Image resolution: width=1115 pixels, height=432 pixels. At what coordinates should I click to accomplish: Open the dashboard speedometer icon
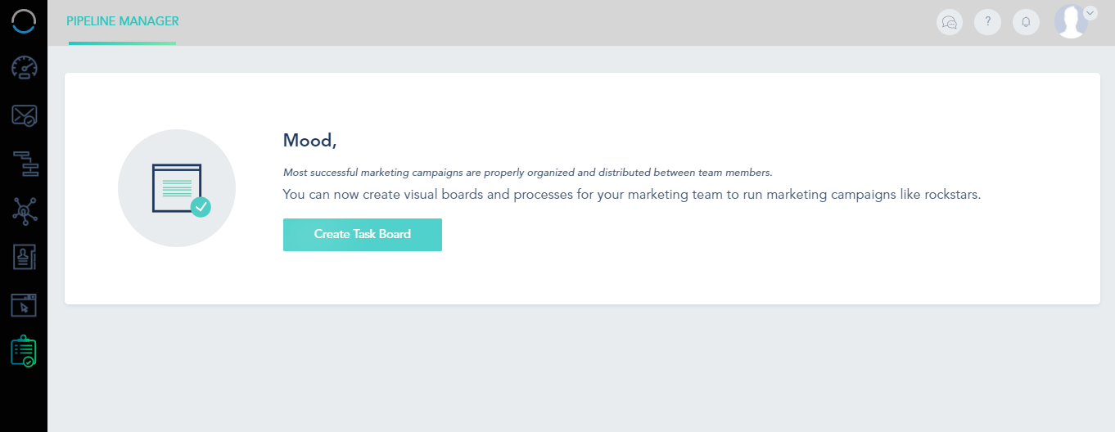24,67
